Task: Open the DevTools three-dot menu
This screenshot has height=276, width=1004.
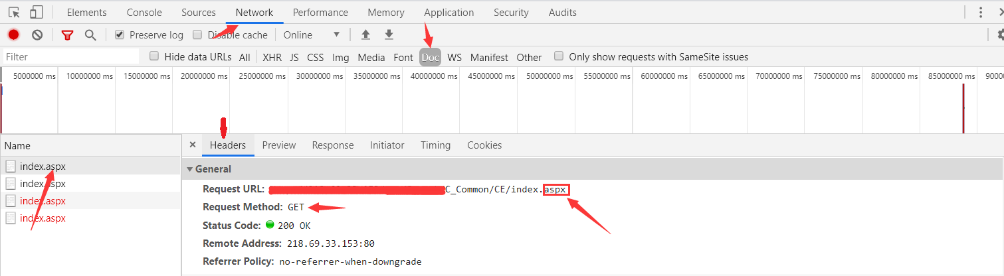Action: tap(981, 12)
